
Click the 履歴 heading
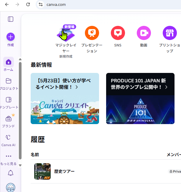pyautogui.click(x=38, y=139)
